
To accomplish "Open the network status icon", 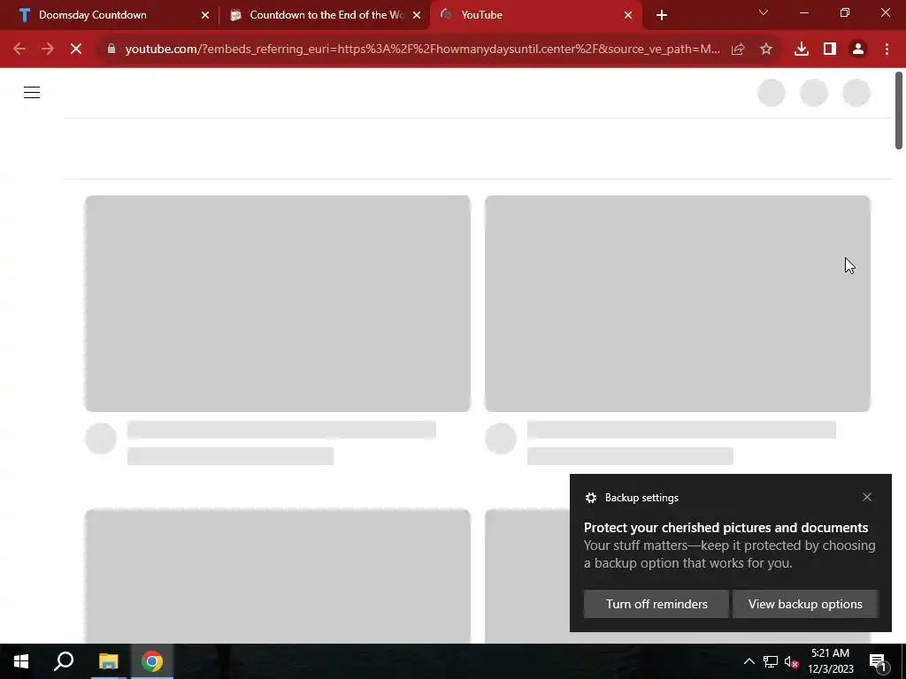I will (x=771, y=661).
